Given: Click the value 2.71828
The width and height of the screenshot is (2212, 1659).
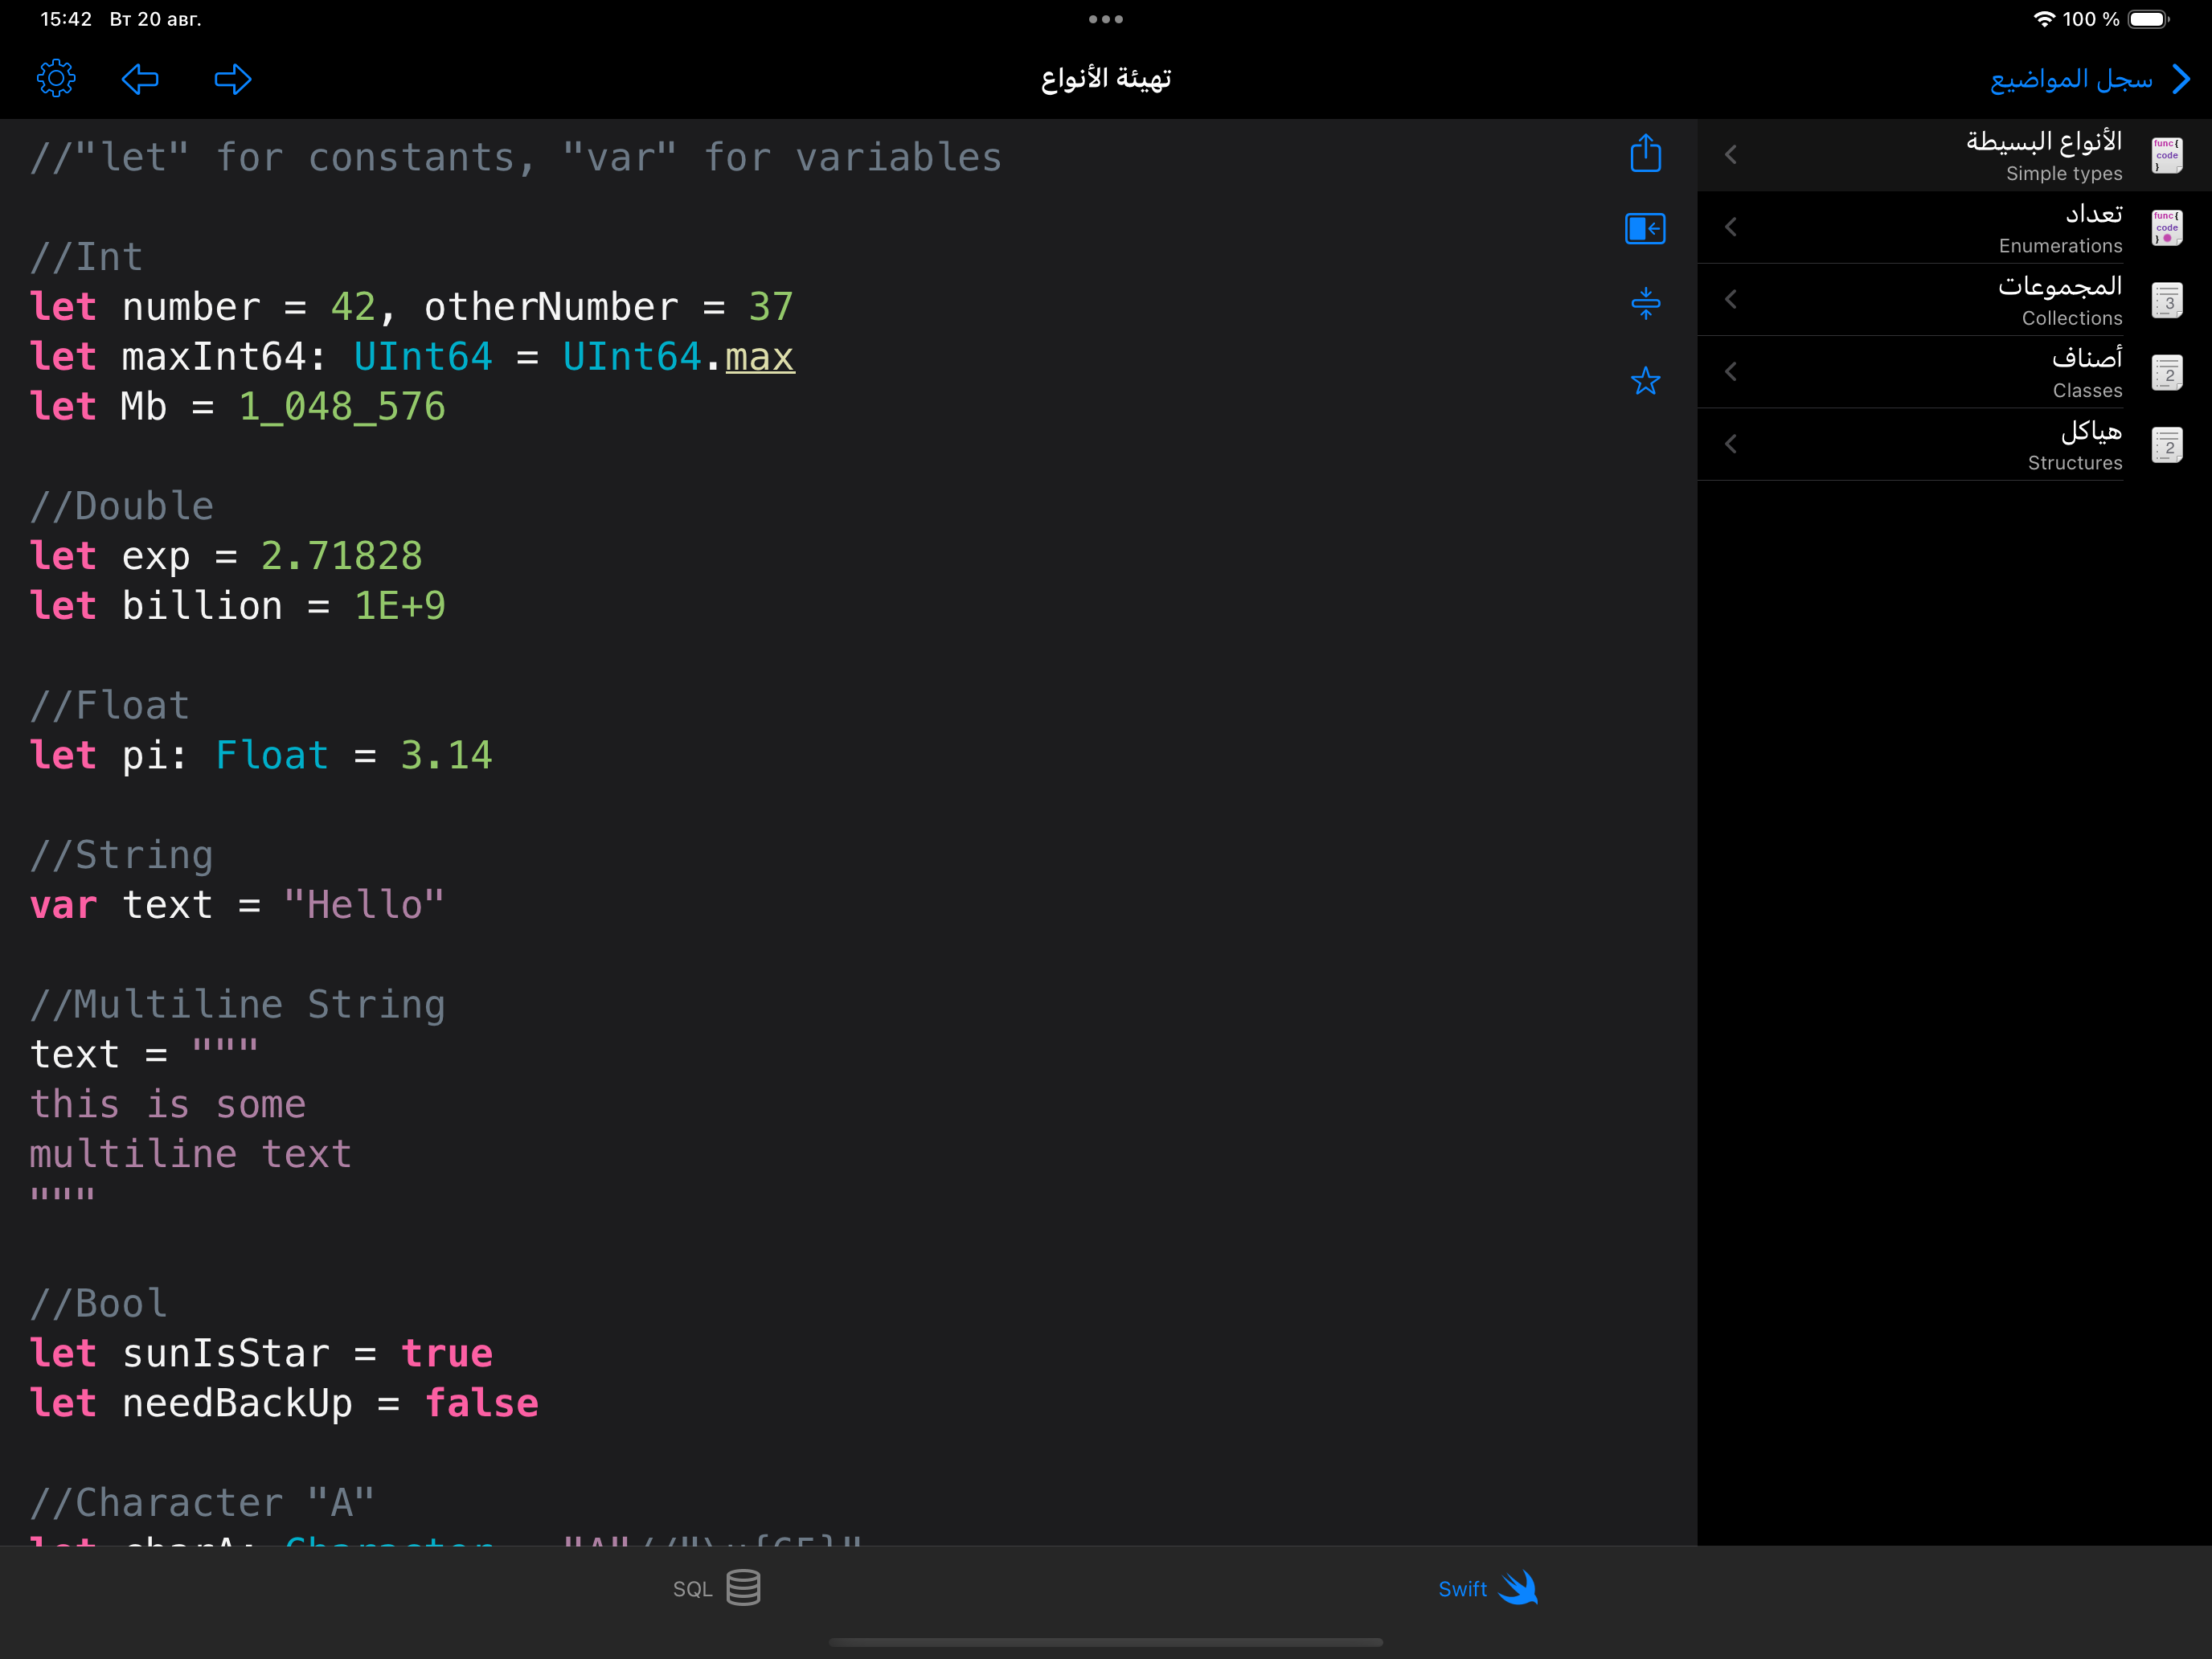Looking at the screenshot, I should point(342,557).
